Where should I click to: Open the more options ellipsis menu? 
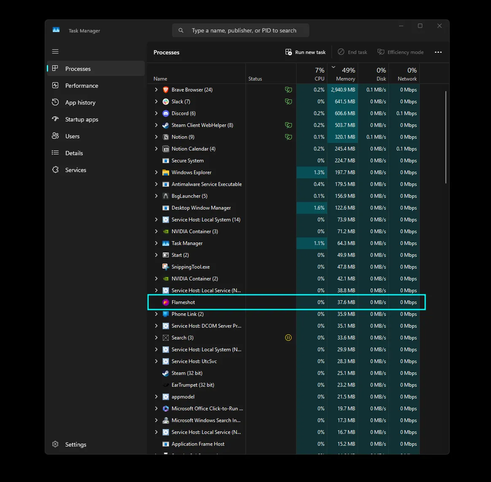[438, 52]
